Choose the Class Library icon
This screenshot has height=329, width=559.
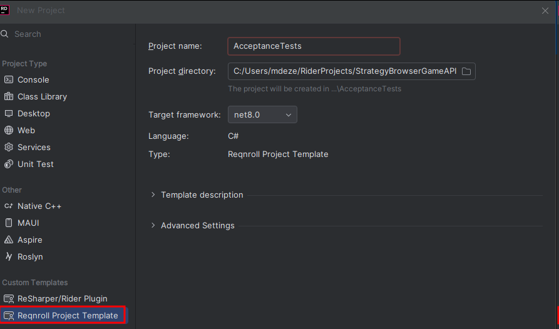pyautogui.click(x=9, y=96)
